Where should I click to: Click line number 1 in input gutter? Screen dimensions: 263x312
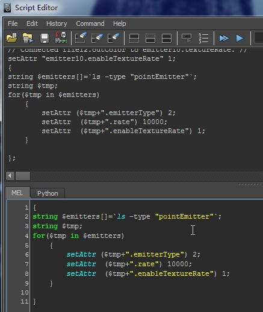point(26,207)
